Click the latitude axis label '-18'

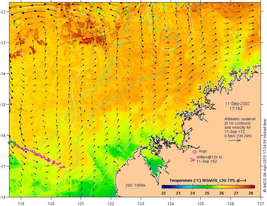(3, 197)
